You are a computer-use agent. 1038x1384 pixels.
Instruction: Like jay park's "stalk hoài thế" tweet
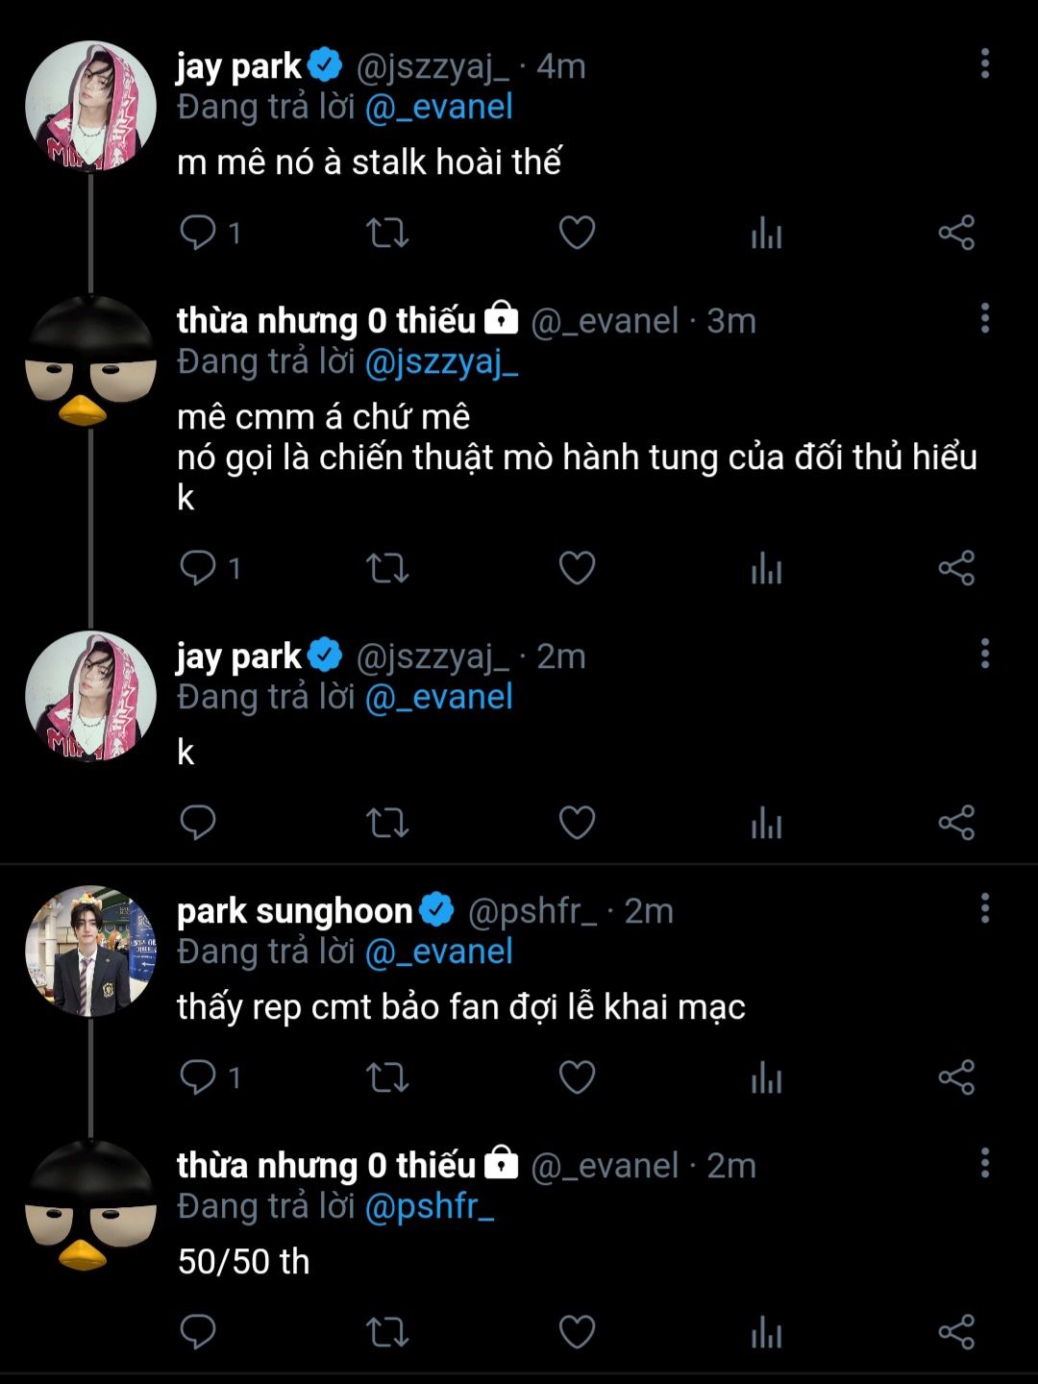pyautogui.click(x=577, y=233)
